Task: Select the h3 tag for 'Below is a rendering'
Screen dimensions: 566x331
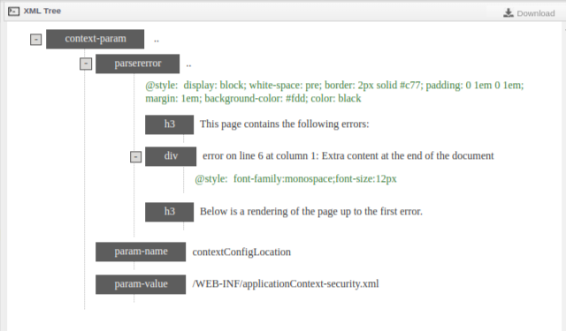Action: coord(169,212)
